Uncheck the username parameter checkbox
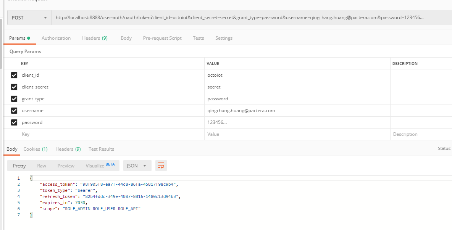The image size is (452, 230). pyautogui.click(x=14, y=111)
